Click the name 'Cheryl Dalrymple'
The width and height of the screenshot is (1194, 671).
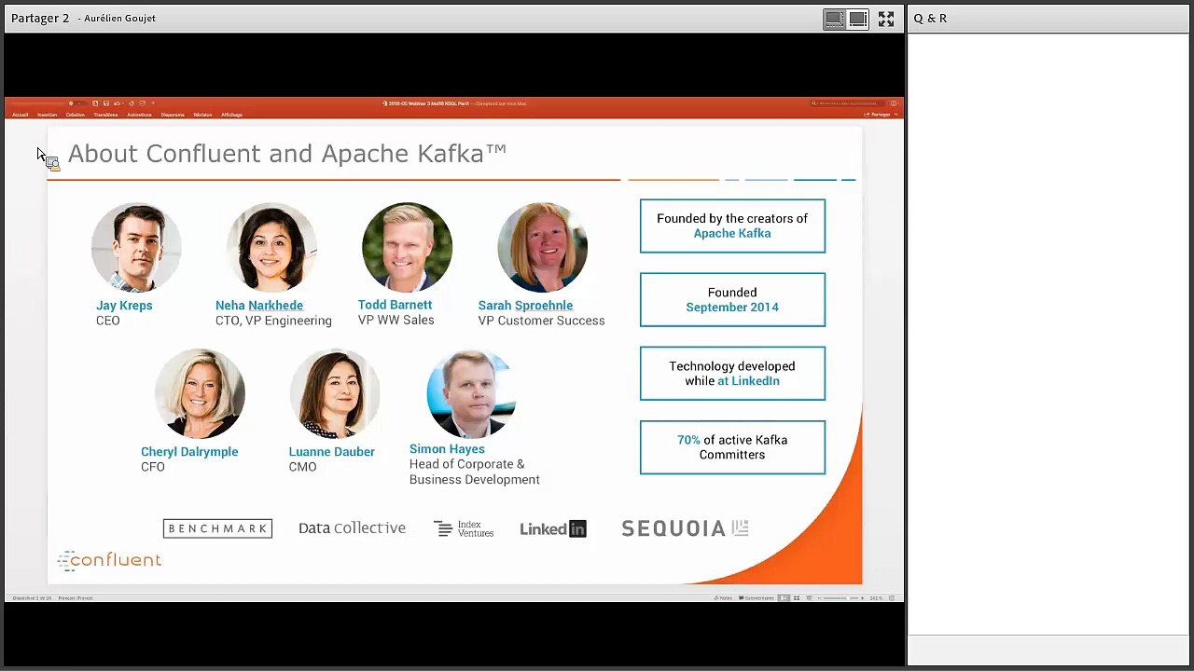click(x=189, y=452)
